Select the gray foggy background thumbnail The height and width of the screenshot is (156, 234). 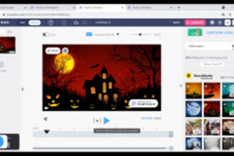[212, 144]
